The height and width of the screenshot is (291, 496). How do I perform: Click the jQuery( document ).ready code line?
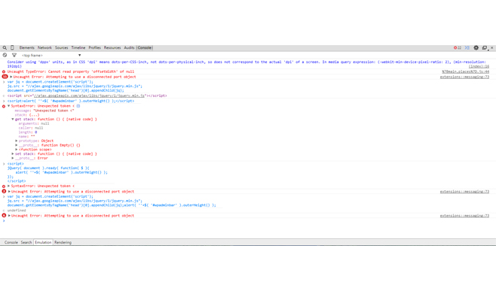coord(48,168)
